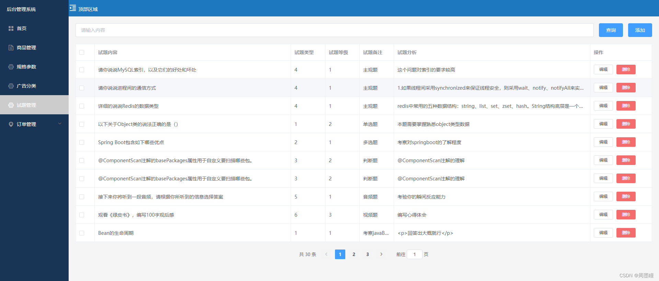
Task: Open 广告分类 menu item
Action: coord(34,86)
